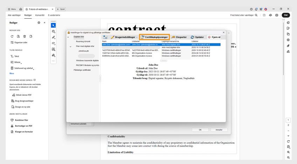Switch to Alle værktøjer tab
This screenshot has width=297, height=164.
pos(14,15)
